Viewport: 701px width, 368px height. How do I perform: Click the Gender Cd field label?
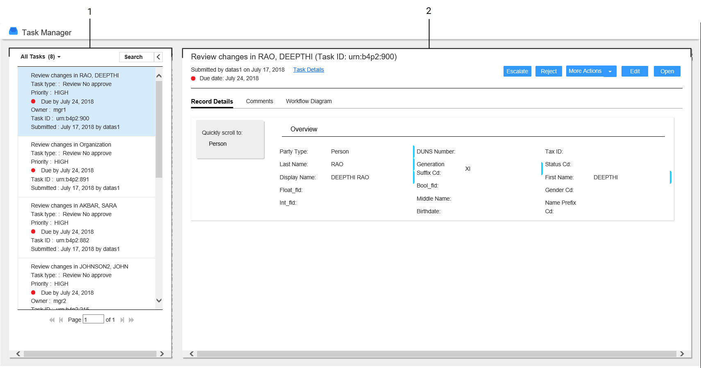559,190
